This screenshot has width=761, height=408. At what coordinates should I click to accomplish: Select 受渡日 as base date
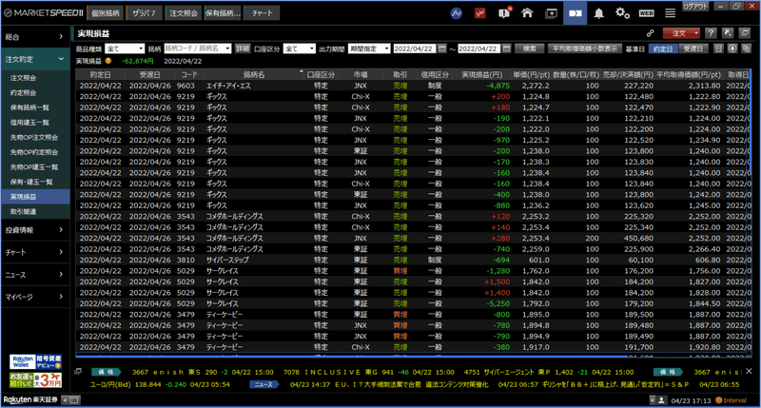pos(693,49)
